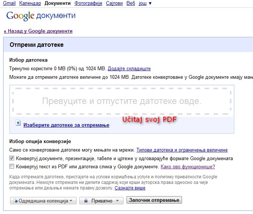
Task: Click the Отпреми датотеке heading text
Action: tap(36, 45)
